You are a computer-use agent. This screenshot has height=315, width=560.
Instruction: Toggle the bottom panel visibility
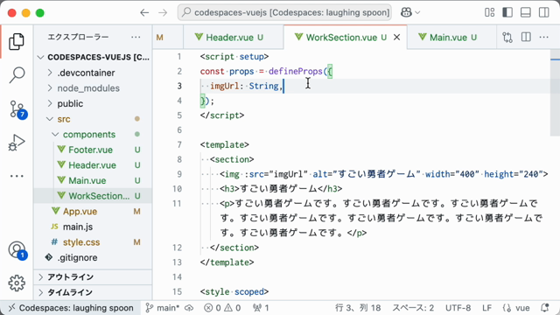526,12
